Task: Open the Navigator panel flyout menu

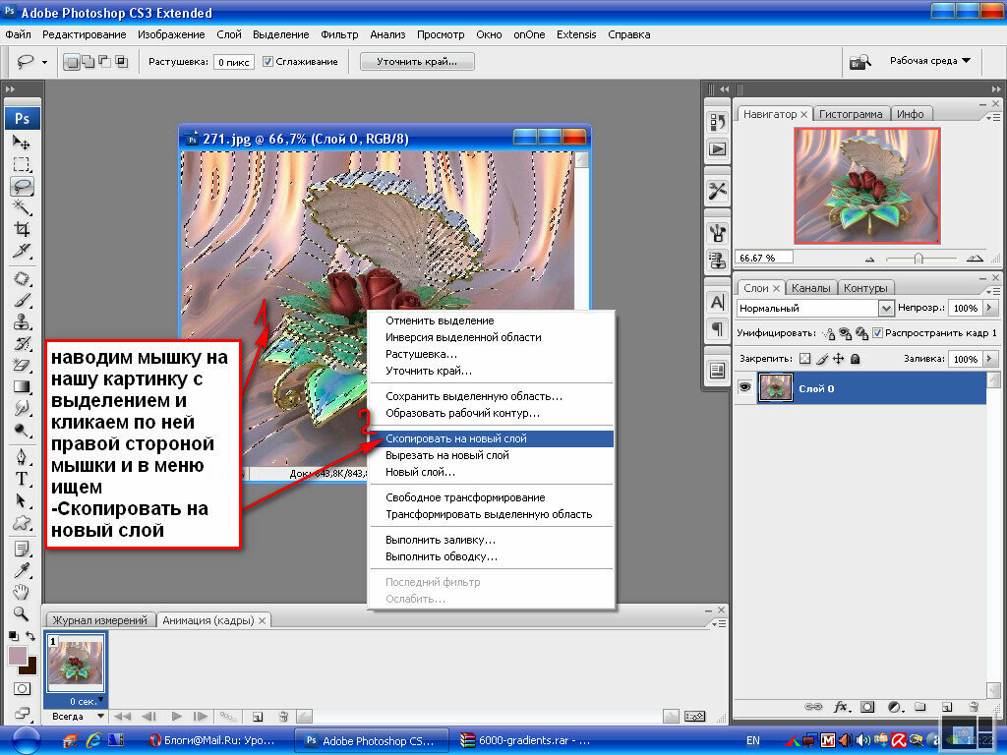Action: pyautogui.click(x=993, y=118)
